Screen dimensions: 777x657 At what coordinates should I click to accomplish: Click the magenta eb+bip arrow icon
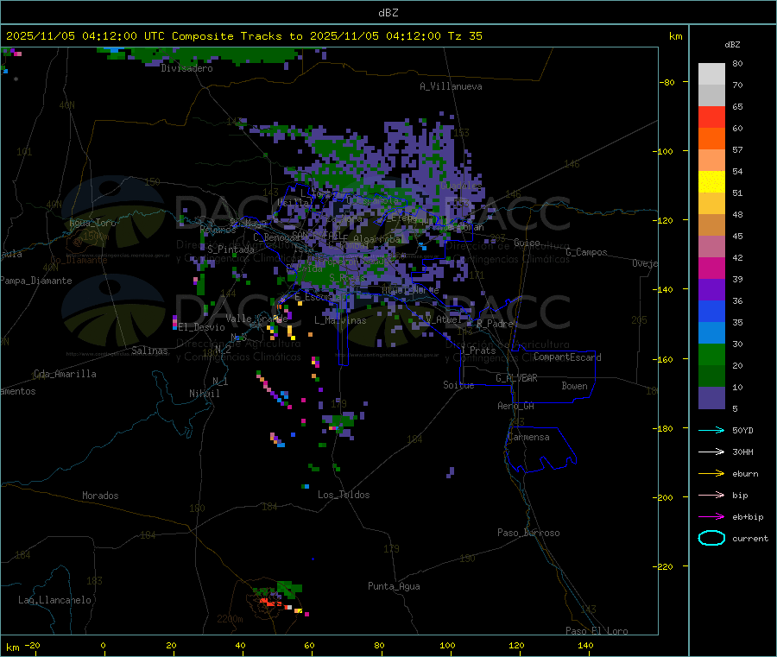point(711,516)
